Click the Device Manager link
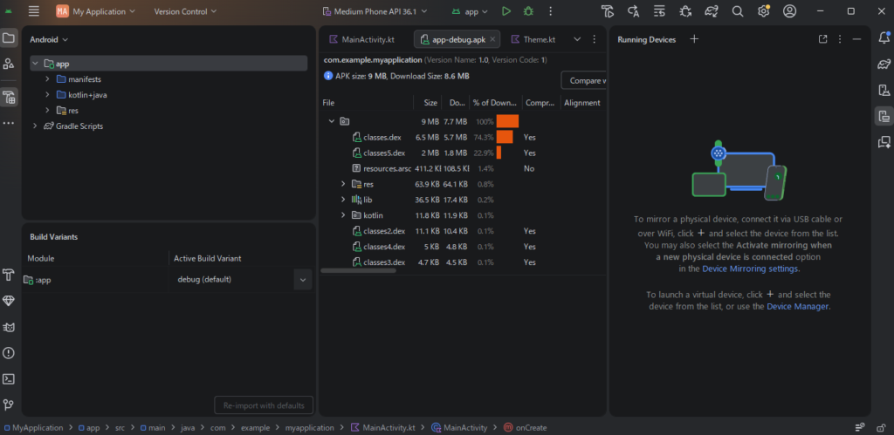 pyautogui.click(x=798, y=307)
